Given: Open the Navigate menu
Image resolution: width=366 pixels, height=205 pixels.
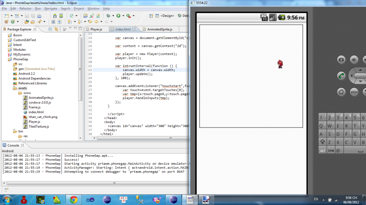Looking at the screenshot, I should pos(51,8).
